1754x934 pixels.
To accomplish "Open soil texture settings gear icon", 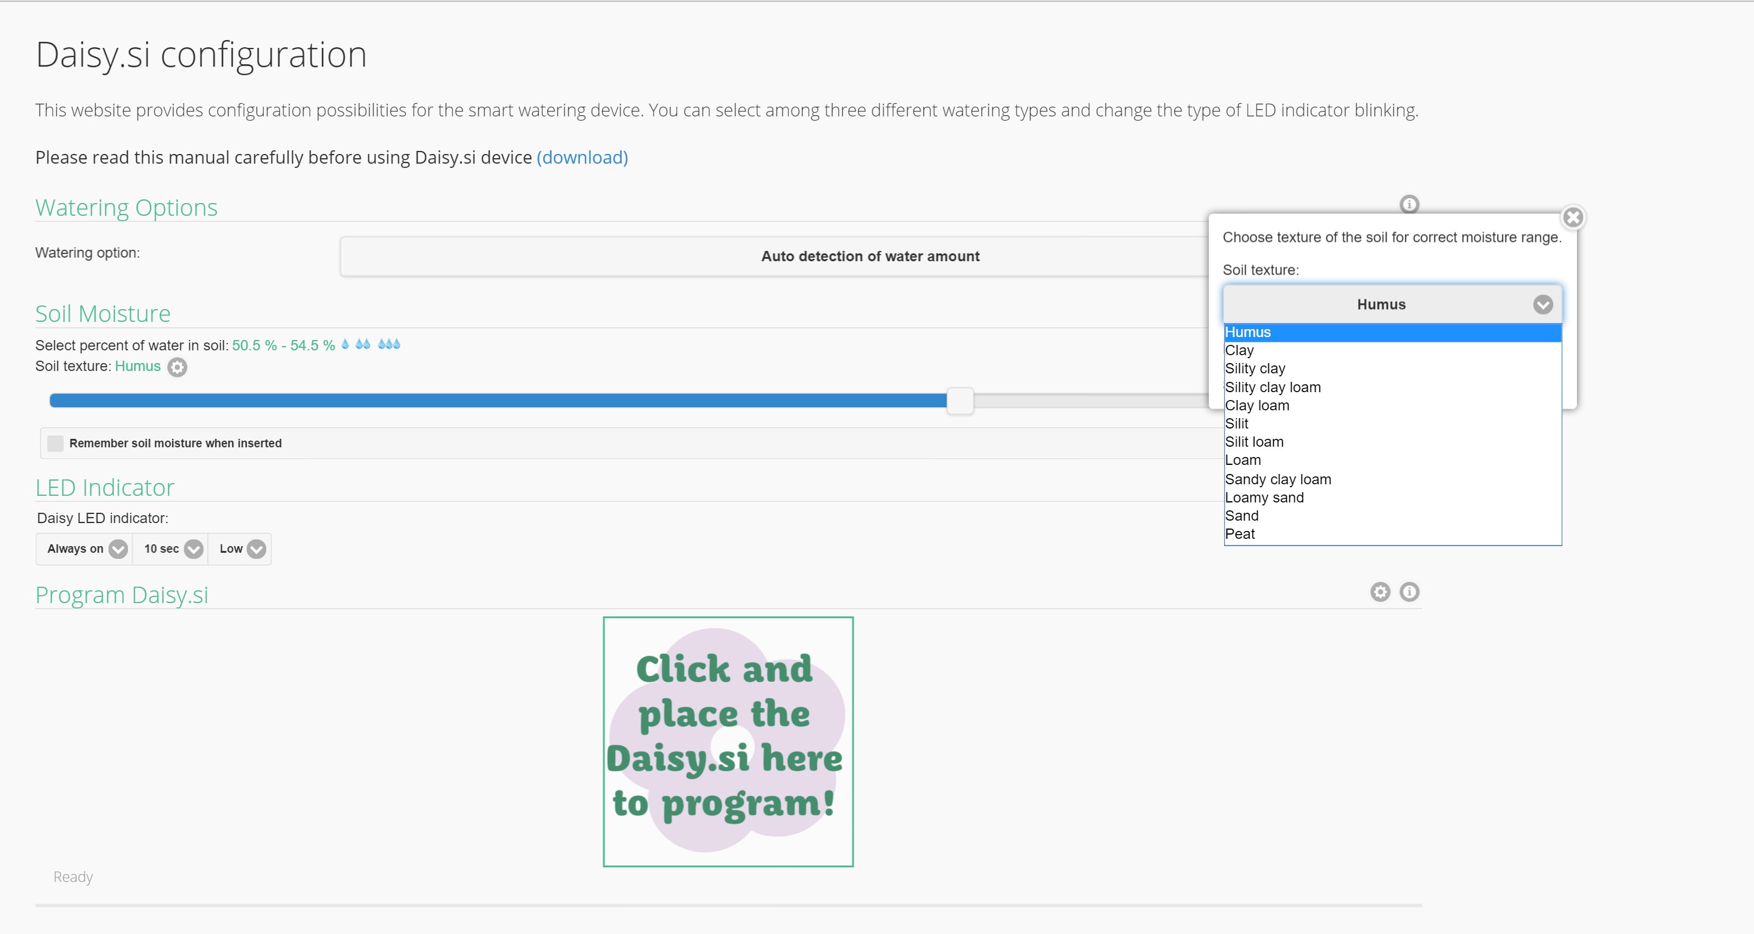I will 177,368.
